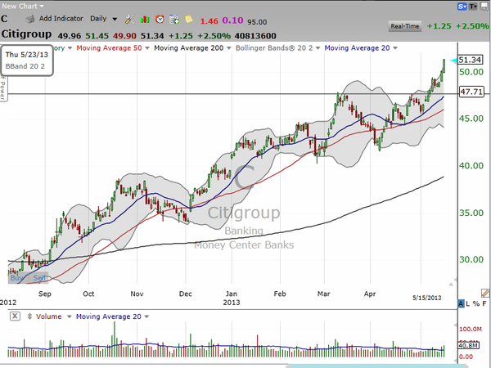Click the ticker symbol C field
This screenshot has height=368, width=491.
4,19
